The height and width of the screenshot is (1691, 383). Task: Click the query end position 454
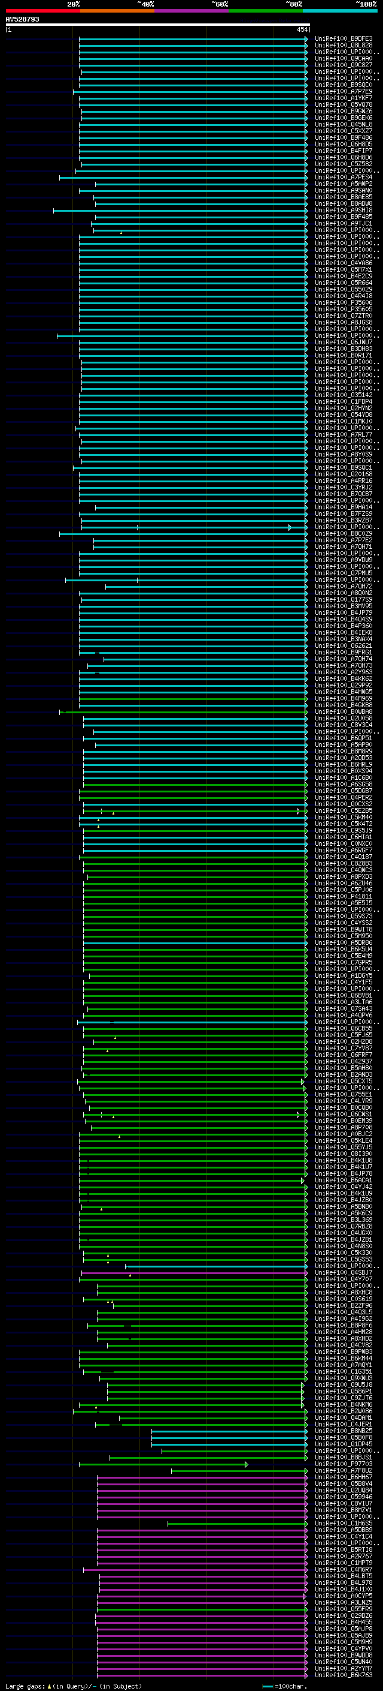coord(302,29)
